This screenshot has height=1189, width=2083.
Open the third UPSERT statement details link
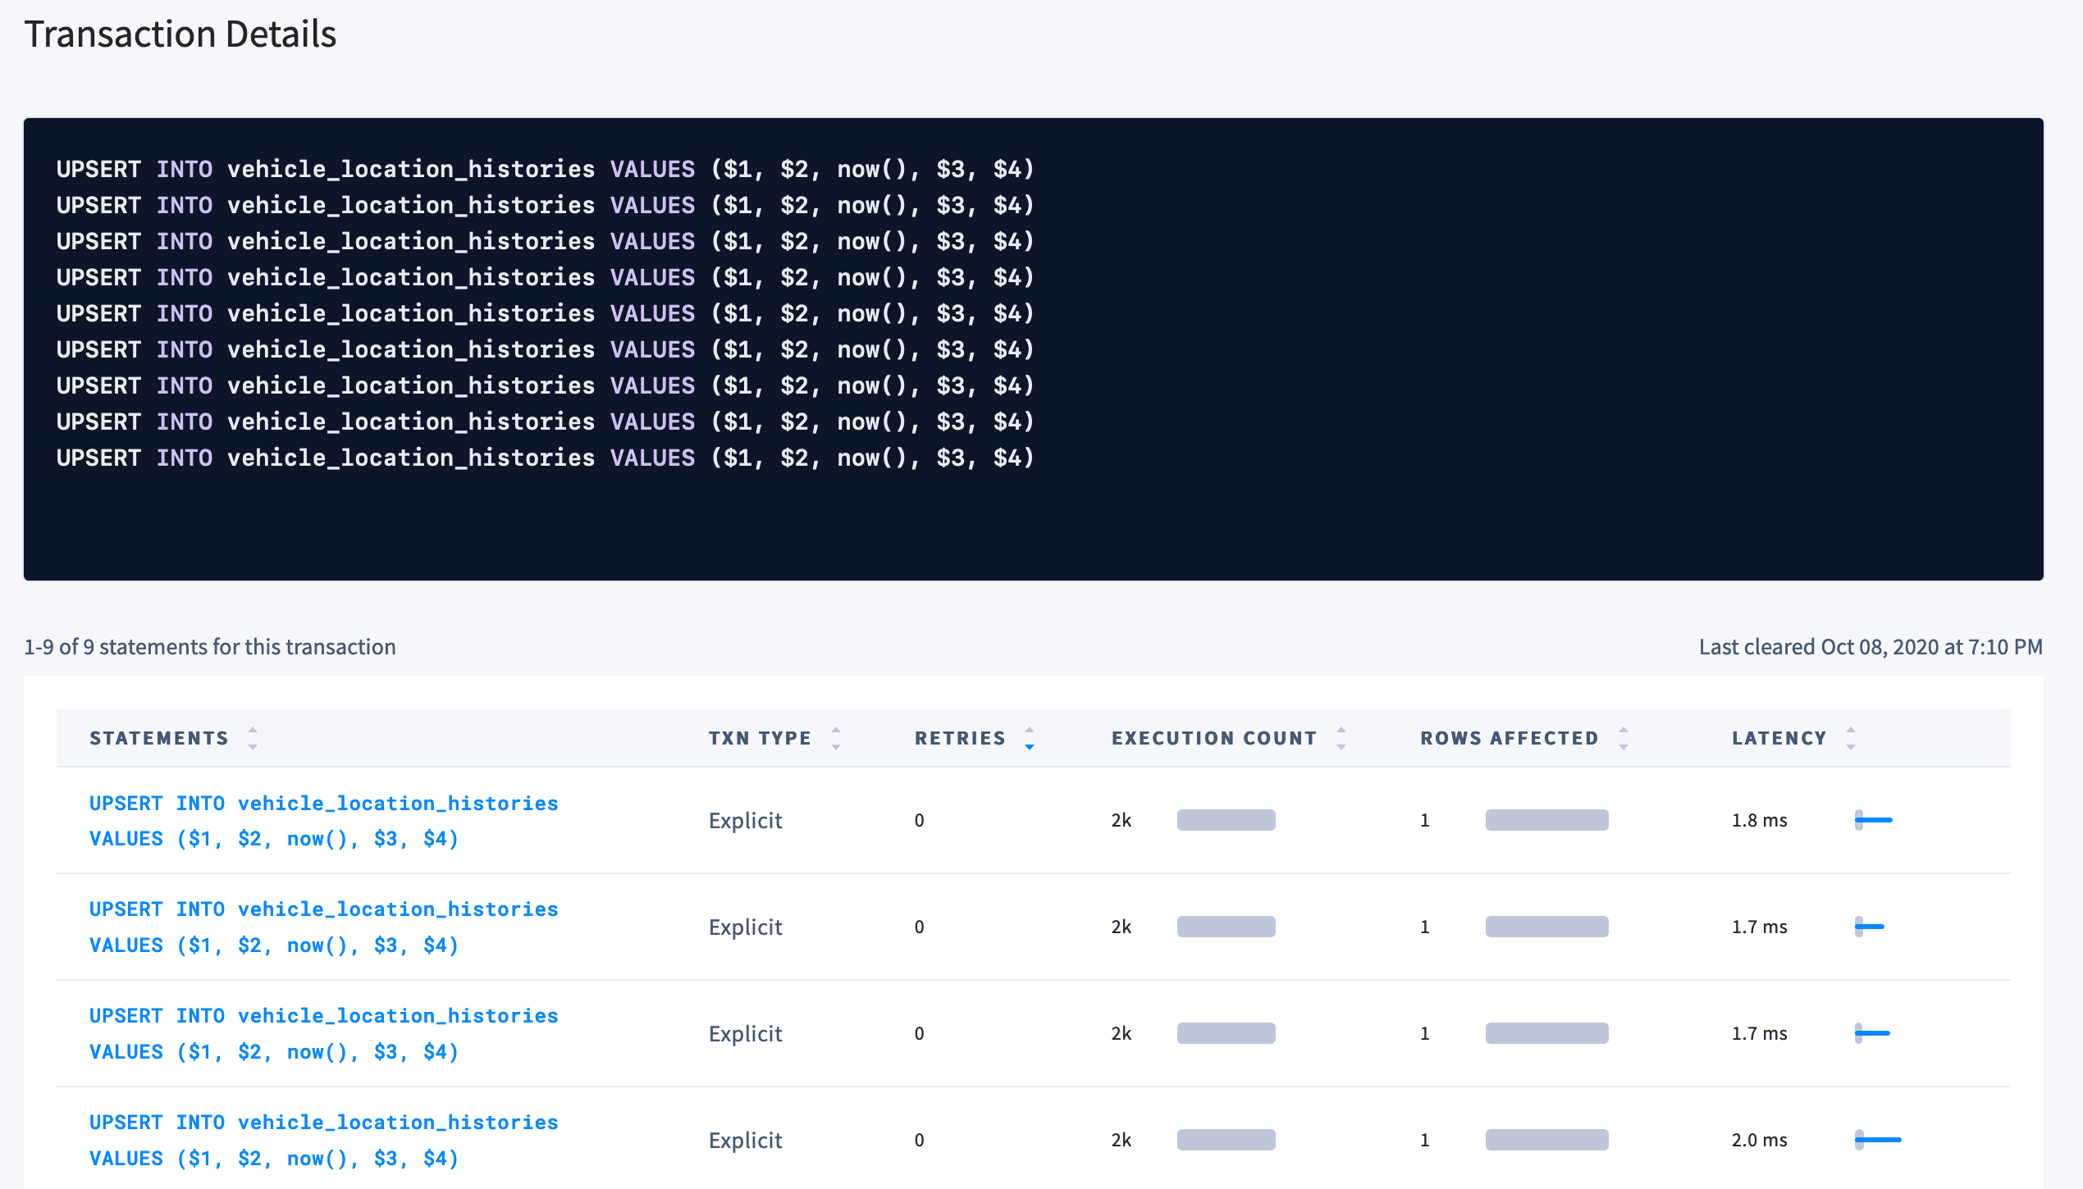pos(323,1033)
